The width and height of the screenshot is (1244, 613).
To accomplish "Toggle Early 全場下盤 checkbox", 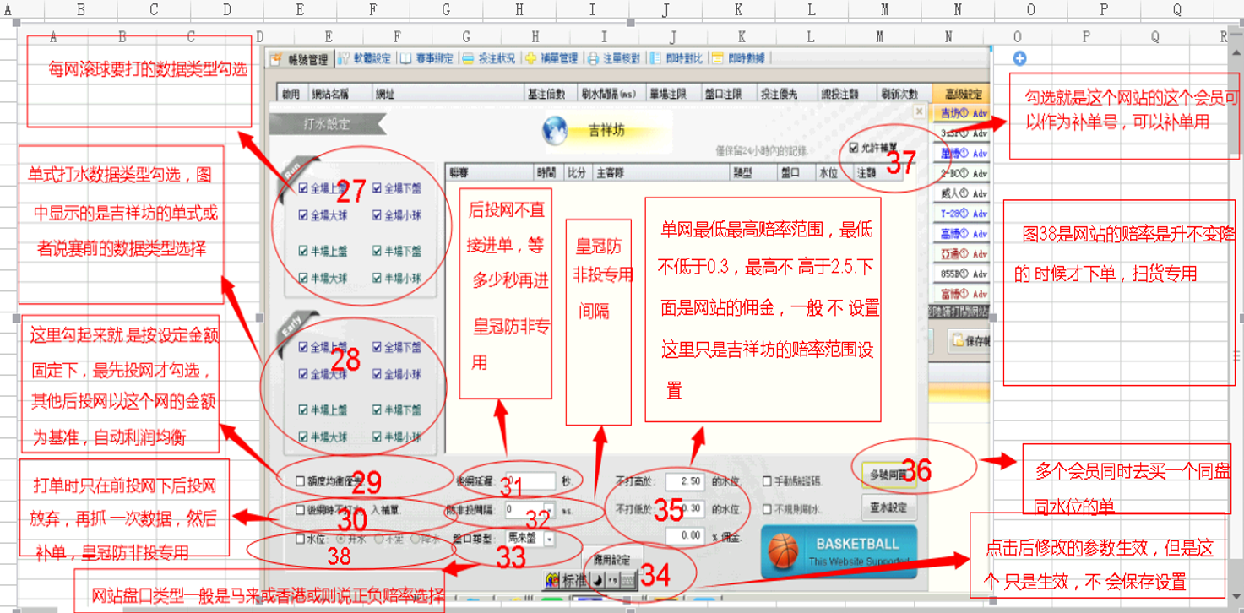I will 377,347.
